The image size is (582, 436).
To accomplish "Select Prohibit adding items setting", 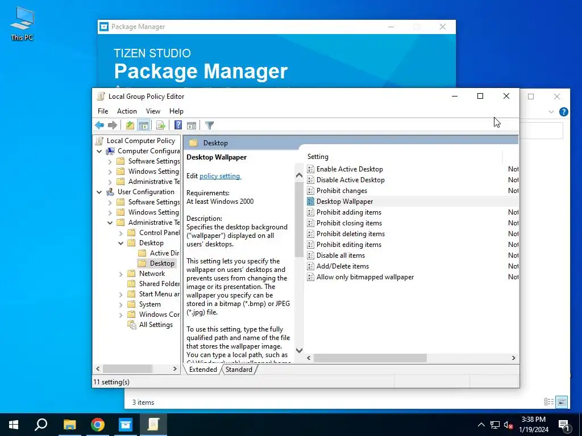I will point(349,212).
